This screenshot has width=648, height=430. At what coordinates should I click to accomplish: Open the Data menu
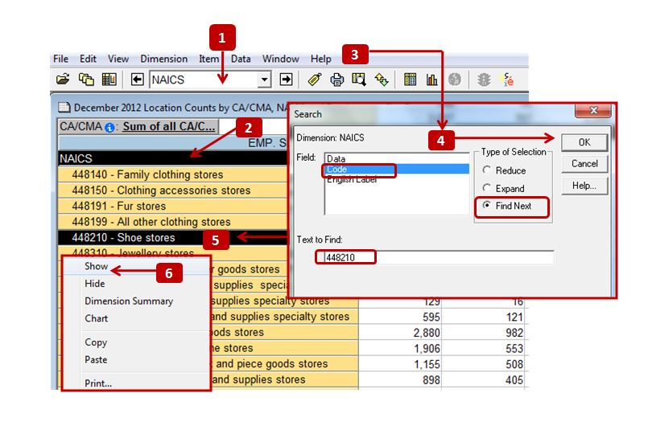pyautogui.click(x=241, y=59)
